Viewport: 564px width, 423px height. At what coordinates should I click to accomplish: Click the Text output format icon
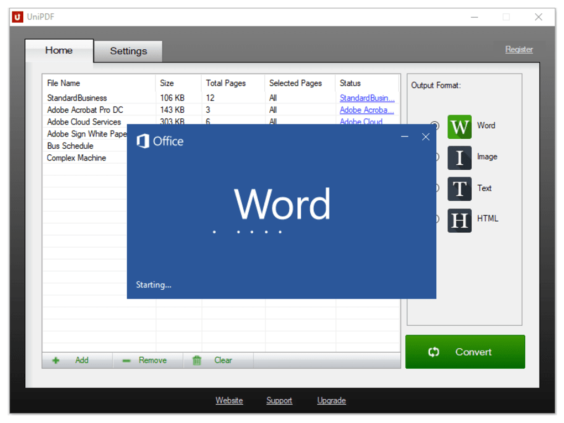459,189
